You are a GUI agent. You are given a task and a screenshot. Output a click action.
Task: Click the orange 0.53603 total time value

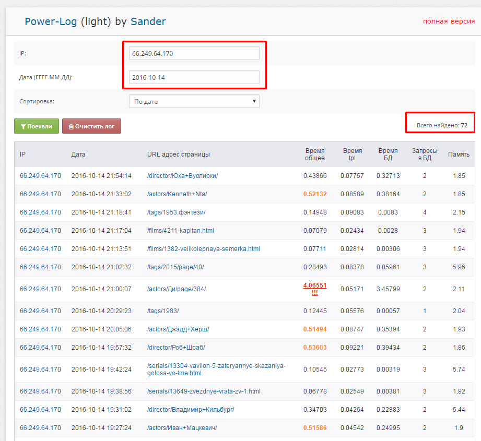tap(315, 348)
